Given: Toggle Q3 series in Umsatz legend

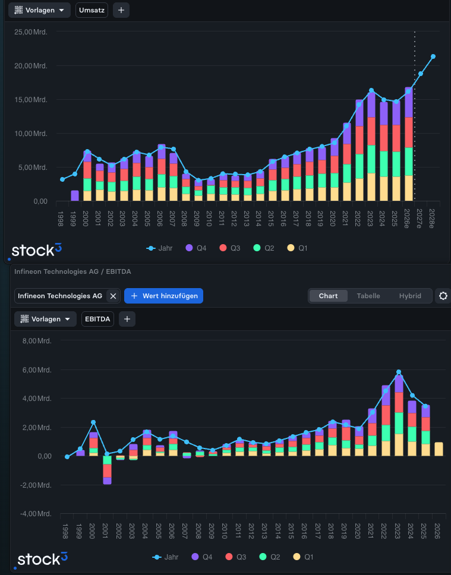Looking at the screenshot, I should coord(230,248).
